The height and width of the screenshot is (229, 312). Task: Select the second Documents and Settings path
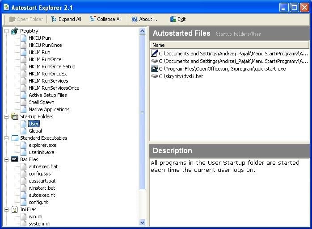pyautogui.click(x=233, y=61)
